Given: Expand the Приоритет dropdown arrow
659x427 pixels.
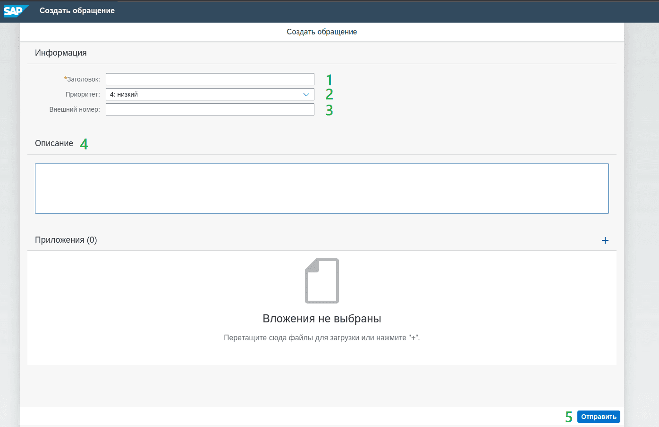Looking at the screenshot, I should [x=306, y=94].
